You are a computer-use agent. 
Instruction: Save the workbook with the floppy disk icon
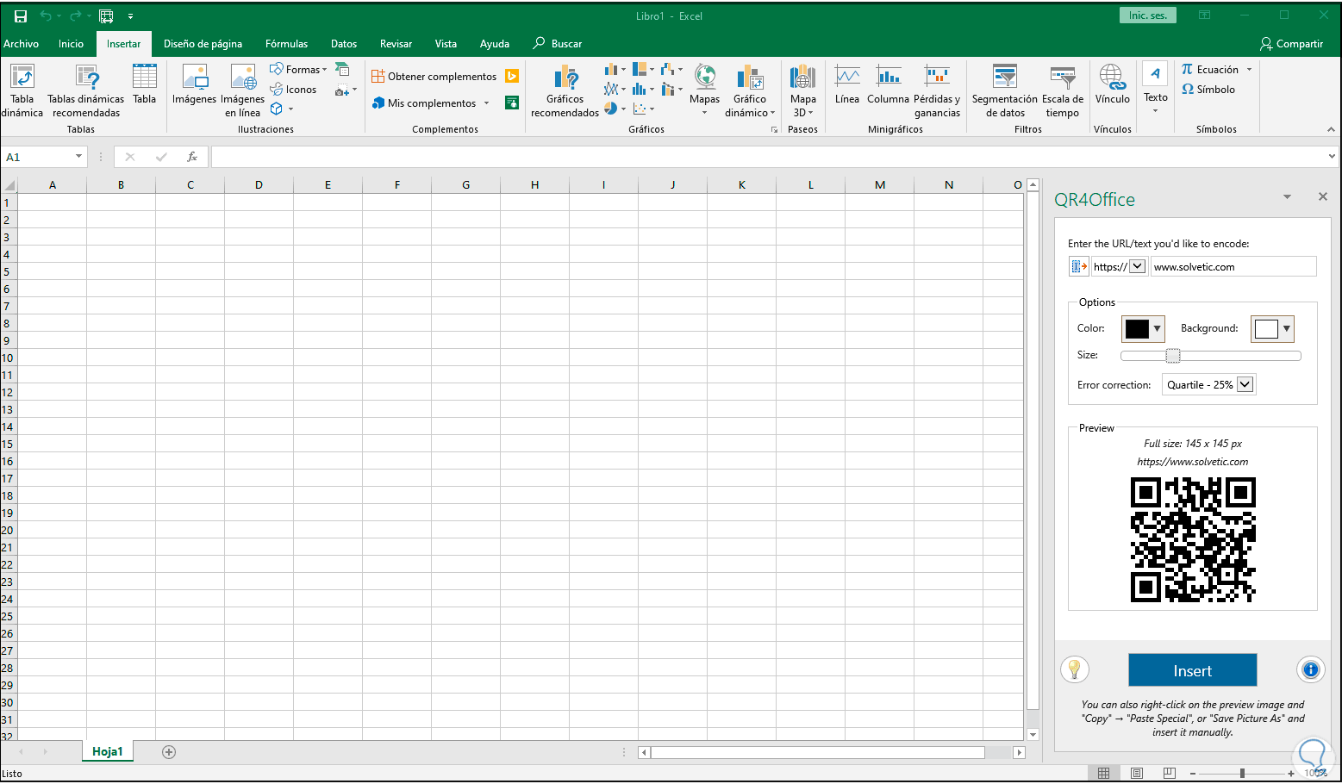click(x=21, y=16)
